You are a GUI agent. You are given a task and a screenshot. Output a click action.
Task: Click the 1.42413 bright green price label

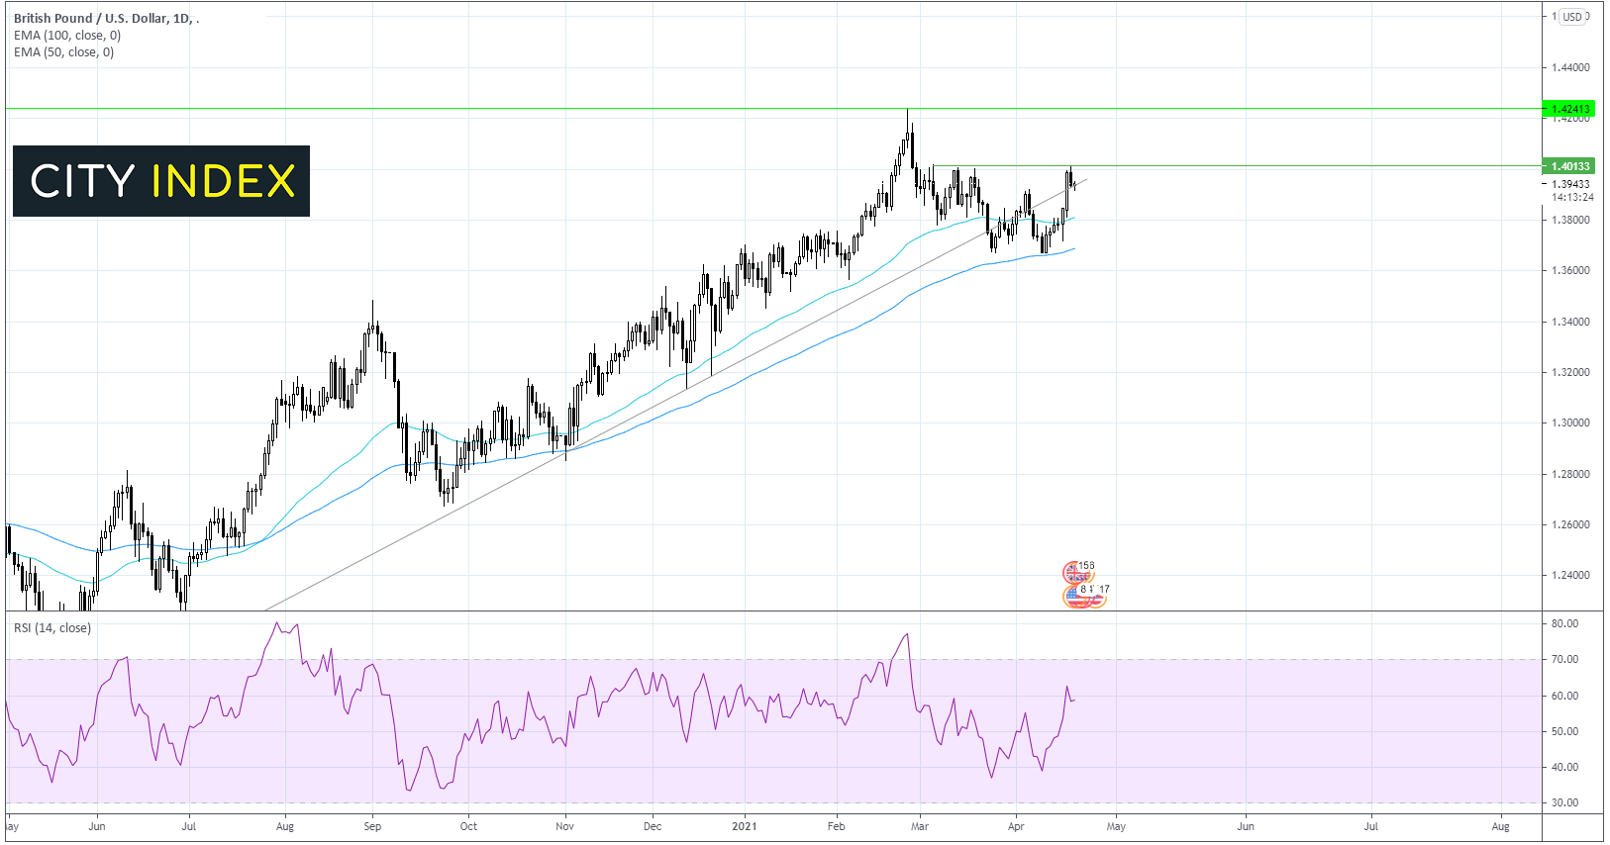click(1569, 109)
